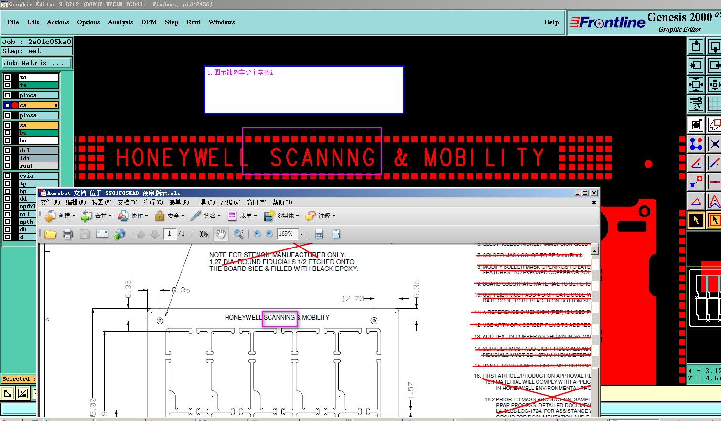Viewport: 721px width, 421px height.
Task: Open the 协作 (Collaborate) dropdown
Action: (133, 216)
